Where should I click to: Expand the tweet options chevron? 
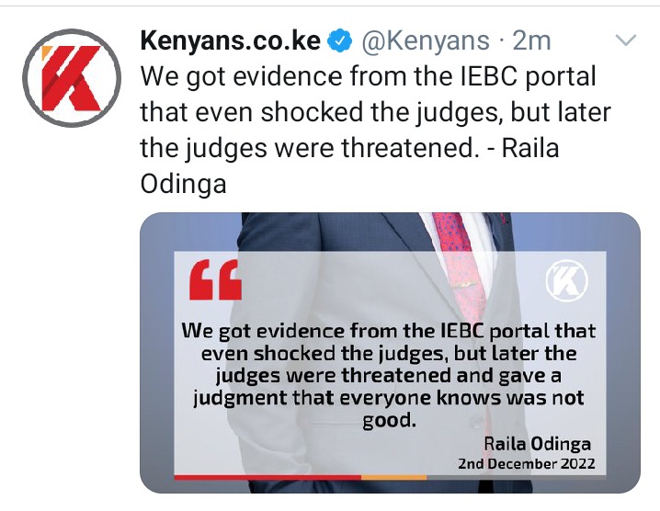625,40
